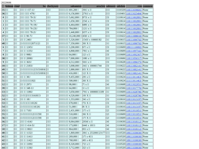Select the None comment in row 43
The image size is (199, 149).
(148, 144)
